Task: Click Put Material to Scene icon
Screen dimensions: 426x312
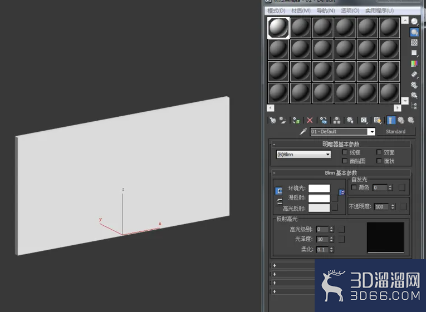Action: click(x=283, y=120)
